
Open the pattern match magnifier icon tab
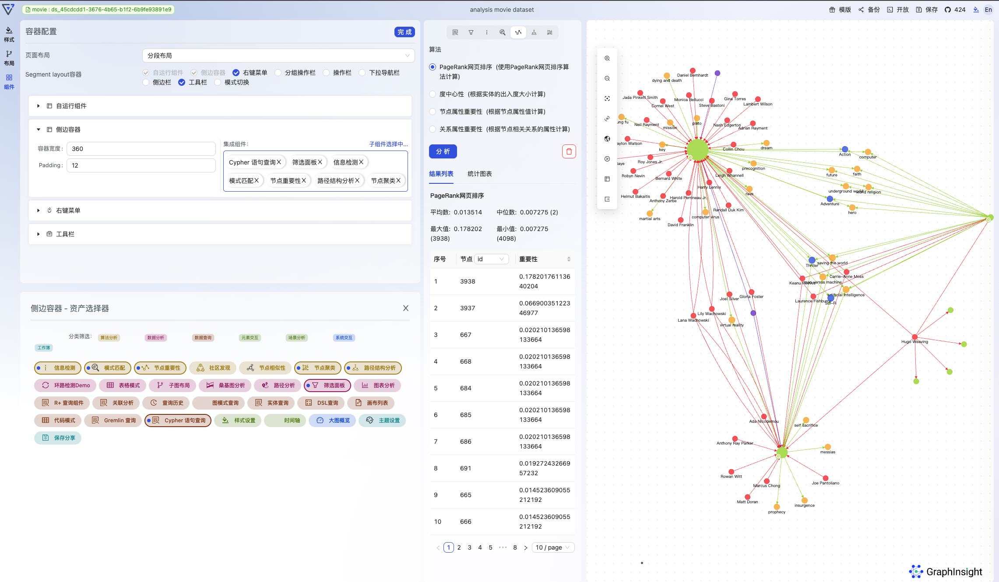[503, 32]
